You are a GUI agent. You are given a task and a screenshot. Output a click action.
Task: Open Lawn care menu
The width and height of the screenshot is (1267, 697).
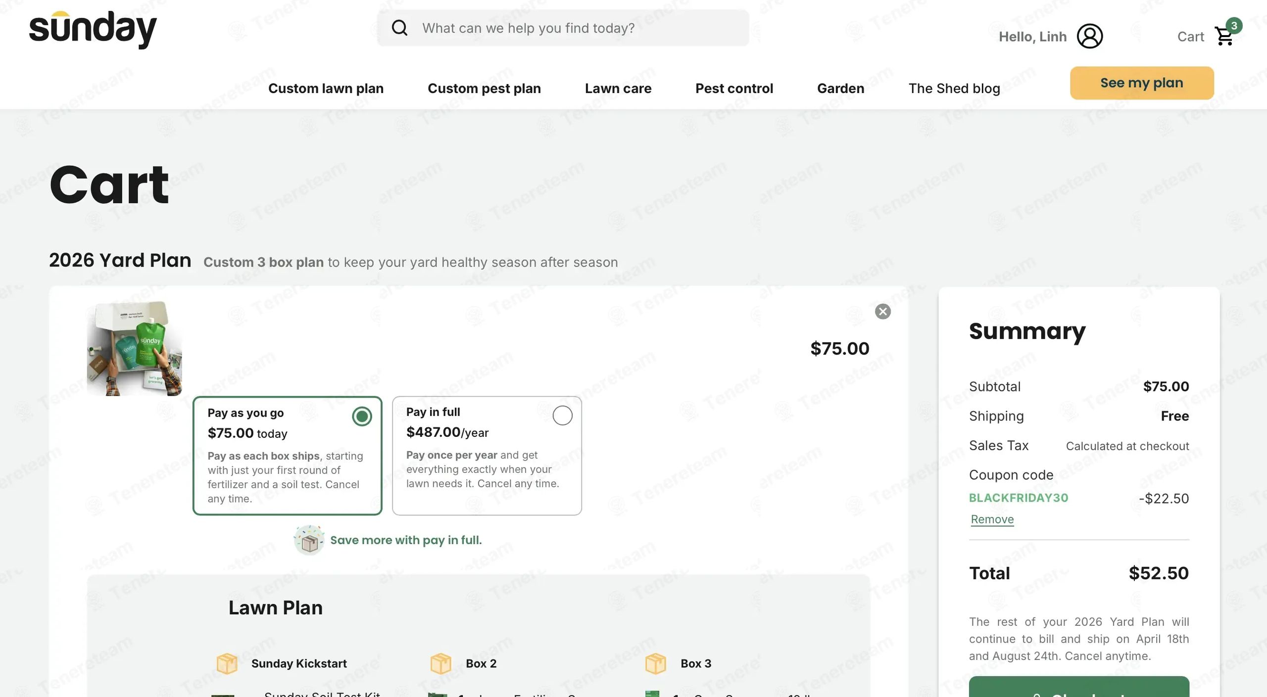point(618,89)
